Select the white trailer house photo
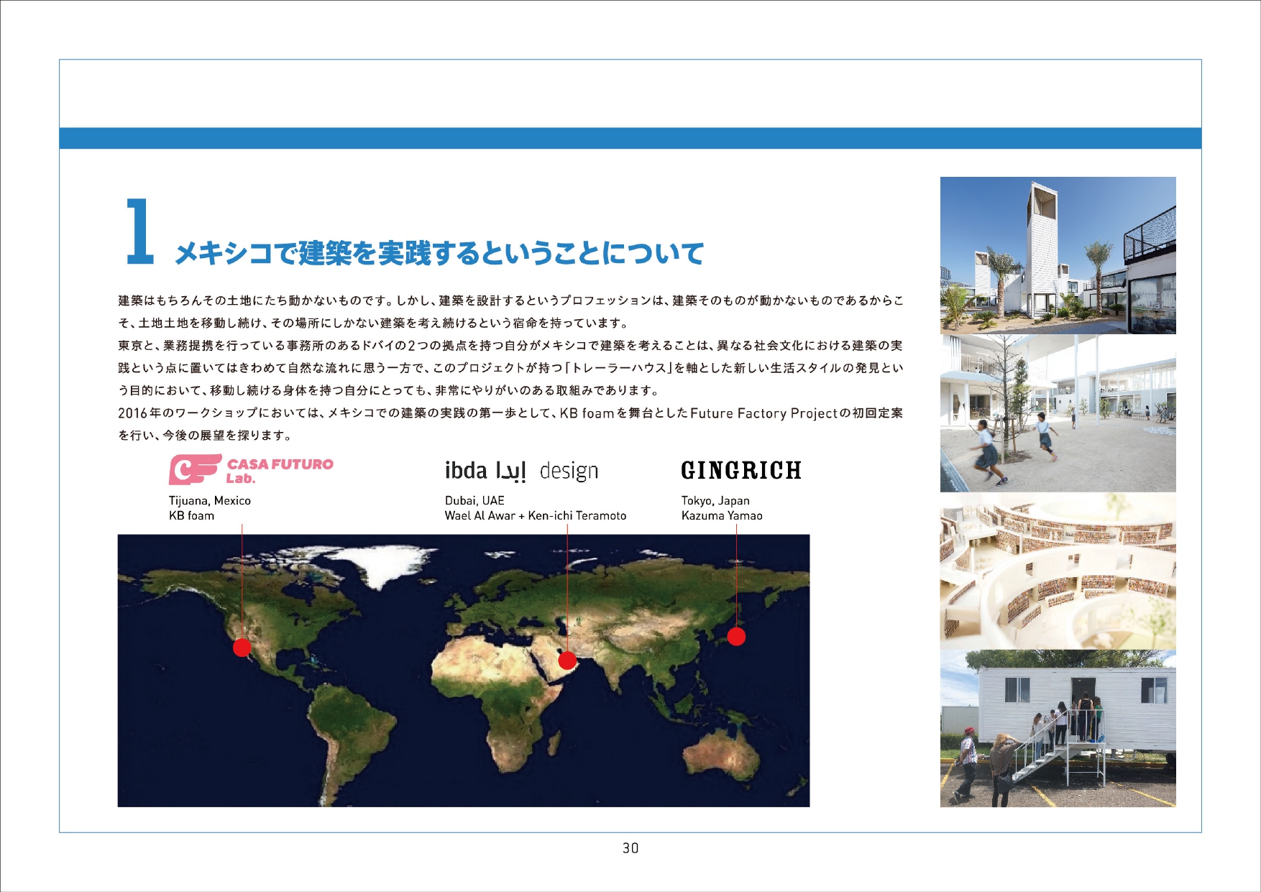1261x892 pixels. click(1058, 729)
